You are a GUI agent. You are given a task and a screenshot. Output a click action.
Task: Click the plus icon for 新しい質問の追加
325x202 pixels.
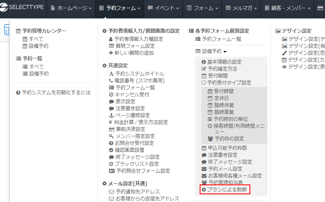click(x=111, y=53)
